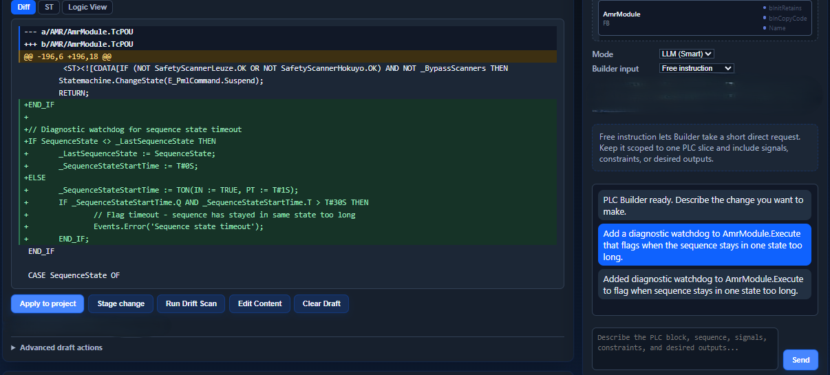The height and width of the screenshot is (375, 830).
Task: Click the Send button
Action: pos(800,360)
